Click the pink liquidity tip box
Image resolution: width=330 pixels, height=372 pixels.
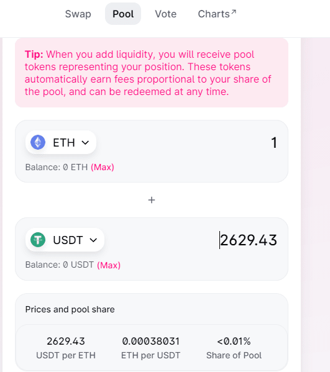[x=152, y=73]
